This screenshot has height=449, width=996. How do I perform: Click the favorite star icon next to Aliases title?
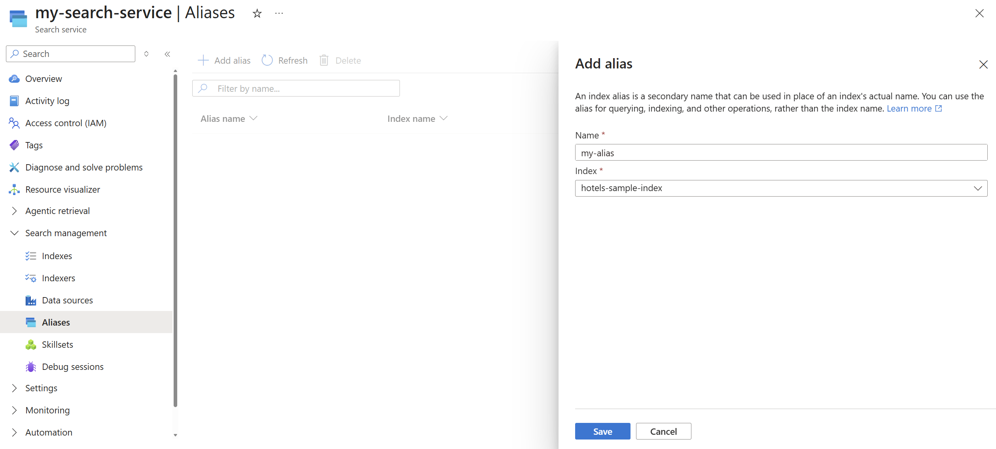click(257, 13)
